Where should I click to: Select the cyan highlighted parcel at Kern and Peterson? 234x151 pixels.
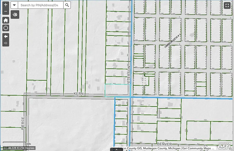pyautogui.click(x=118, y=90)
